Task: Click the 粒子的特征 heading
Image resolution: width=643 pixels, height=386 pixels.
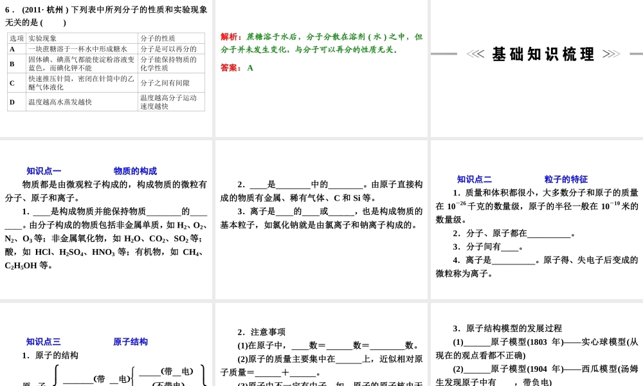Action: (566, 179)
